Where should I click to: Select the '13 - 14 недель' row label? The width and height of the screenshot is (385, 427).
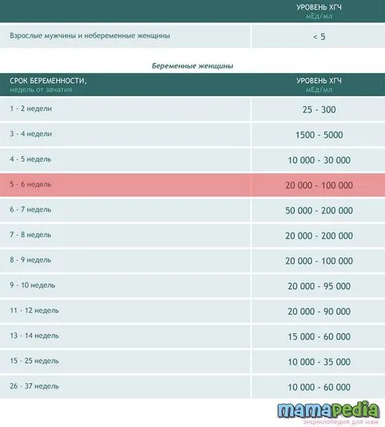click(35, 335)
